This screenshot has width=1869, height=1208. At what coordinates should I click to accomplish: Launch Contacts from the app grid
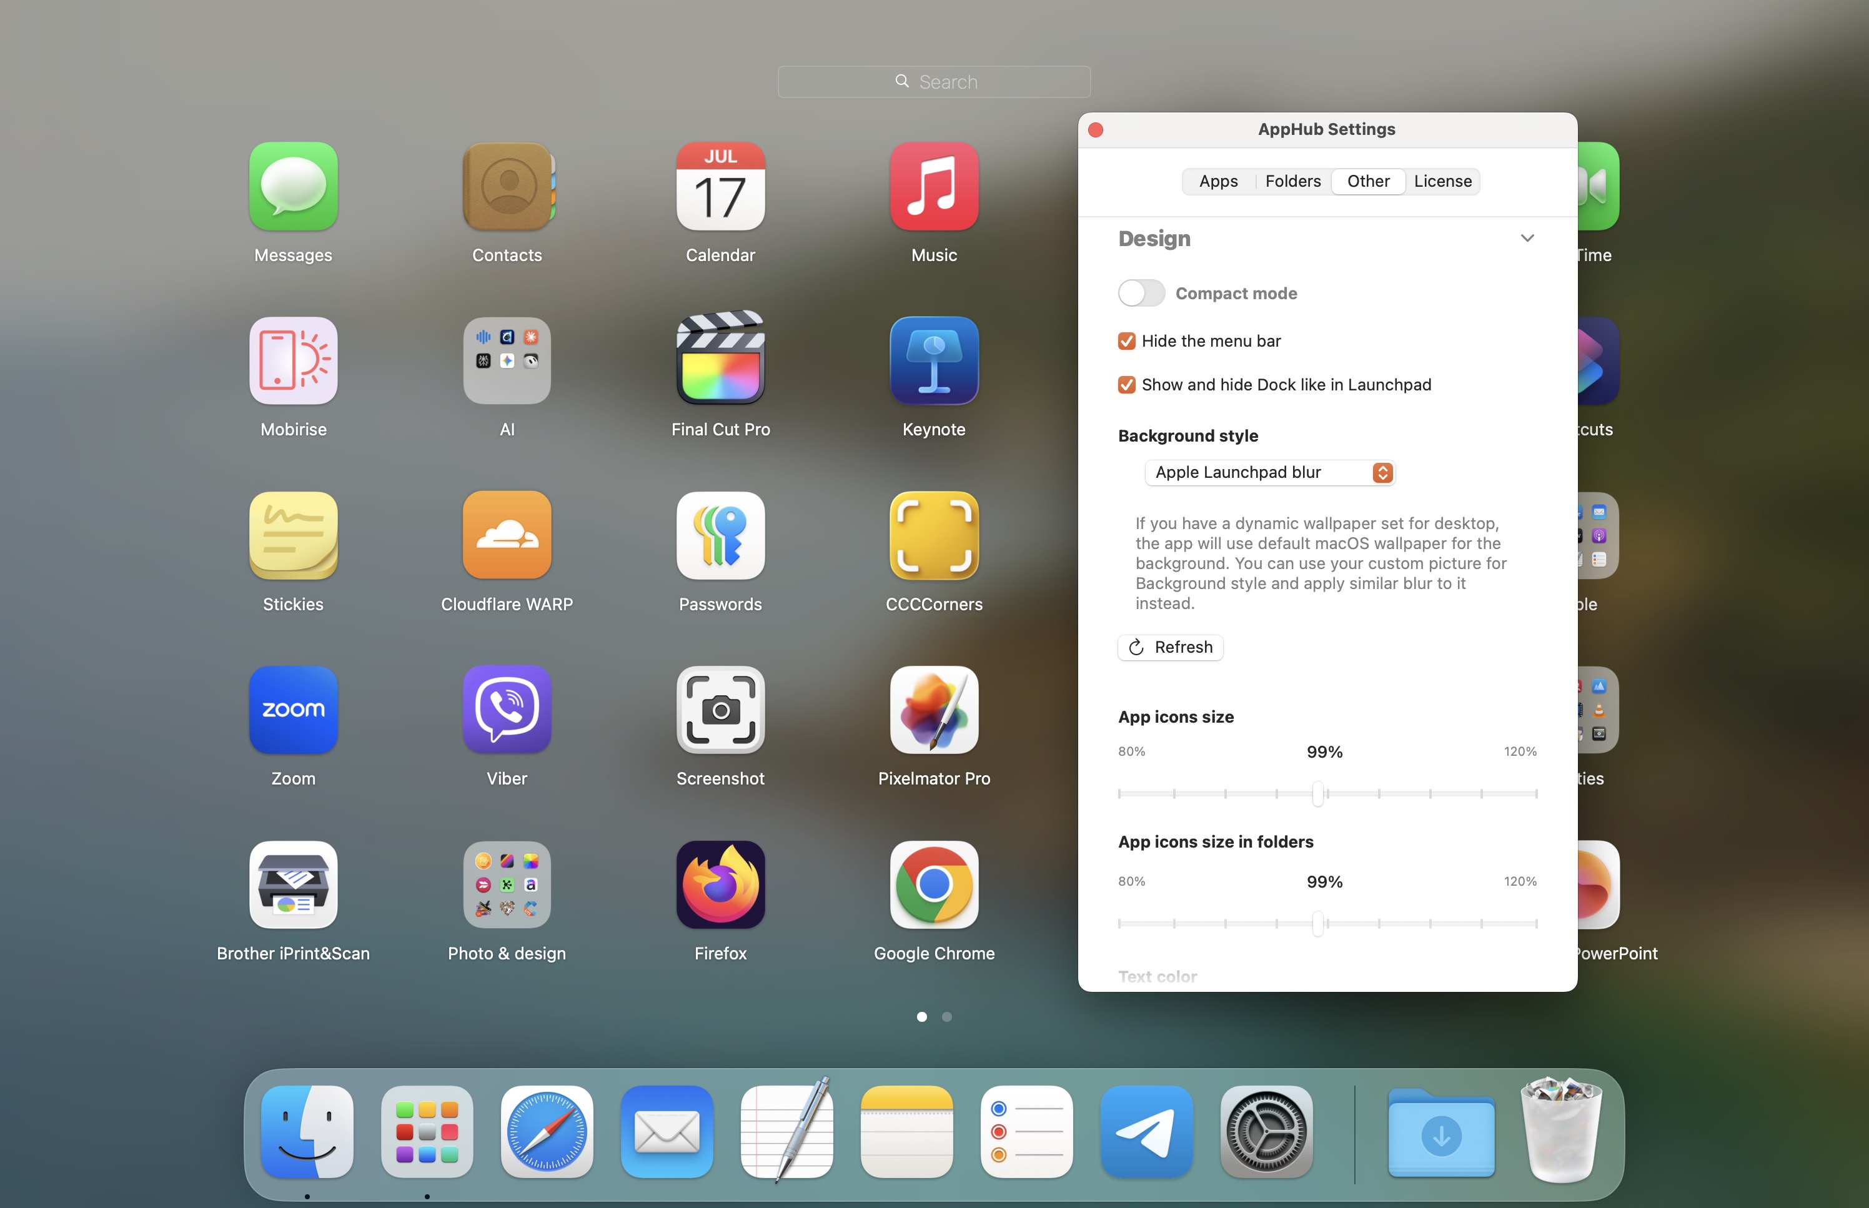507,187
